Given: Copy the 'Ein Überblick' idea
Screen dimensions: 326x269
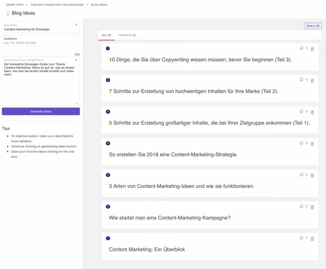Looking at the screenshot, I should 301,238.
